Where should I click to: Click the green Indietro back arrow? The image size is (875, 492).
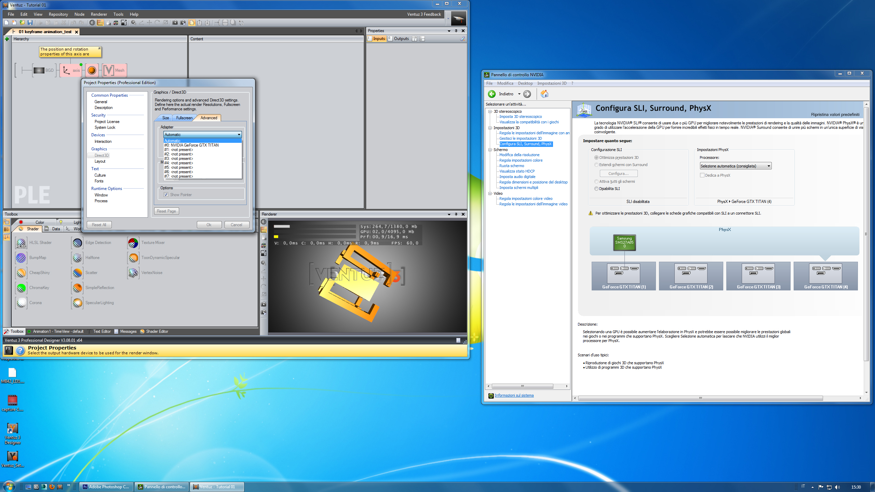pos(492,94)
